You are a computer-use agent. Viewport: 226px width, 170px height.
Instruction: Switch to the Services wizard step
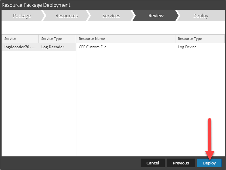[111, 16]
